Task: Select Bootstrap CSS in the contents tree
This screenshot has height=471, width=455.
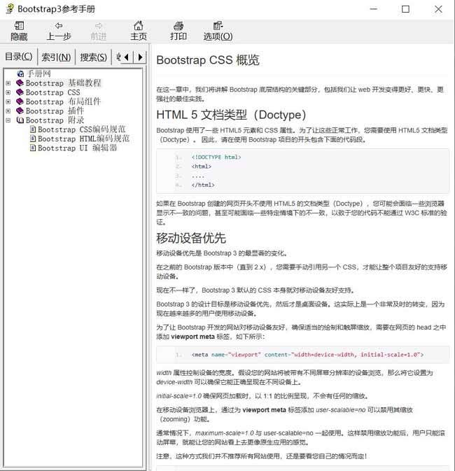Action: pos(53,92)
